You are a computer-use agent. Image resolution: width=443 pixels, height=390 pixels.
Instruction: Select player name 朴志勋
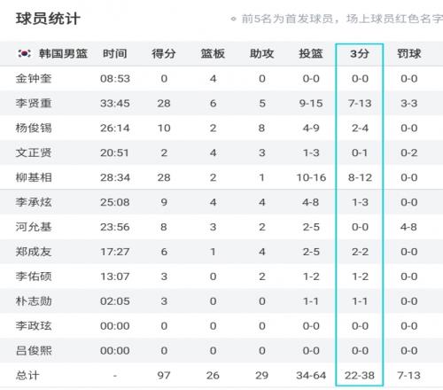(x=34, y=301)
